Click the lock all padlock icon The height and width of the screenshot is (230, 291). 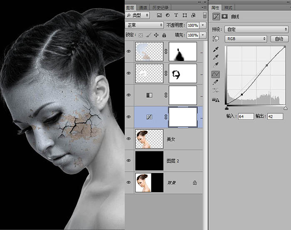click(x=164, y=35)
